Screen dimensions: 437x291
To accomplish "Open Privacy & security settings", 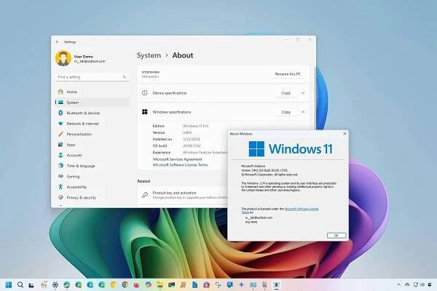I will (x=81, y=197).
